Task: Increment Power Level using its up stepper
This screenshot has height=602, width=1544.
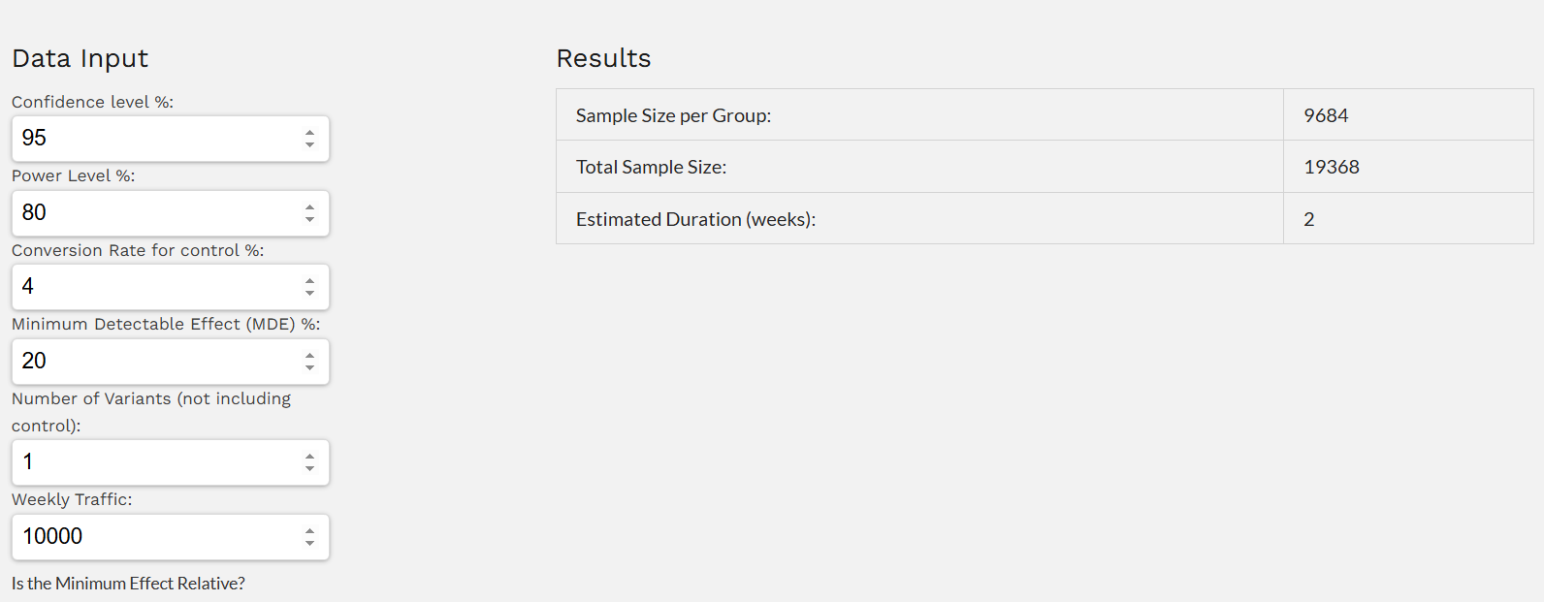Action: pos(308,206)
